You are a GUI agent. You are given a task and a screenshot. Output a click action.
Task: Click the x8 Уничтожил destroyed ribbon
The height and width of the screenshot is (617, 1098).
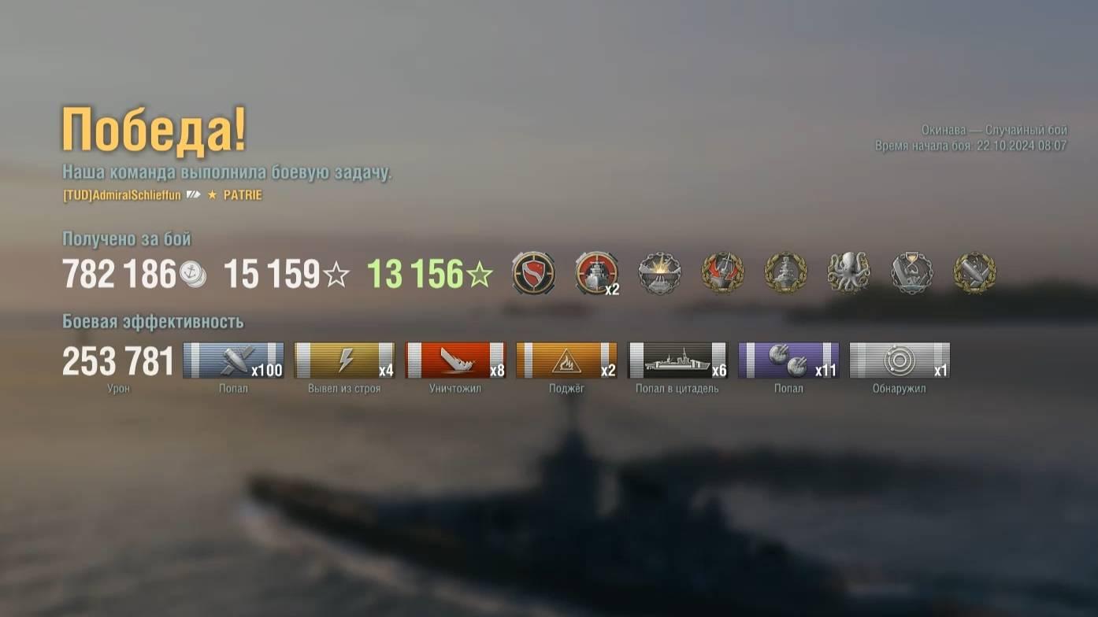[455, 360]
